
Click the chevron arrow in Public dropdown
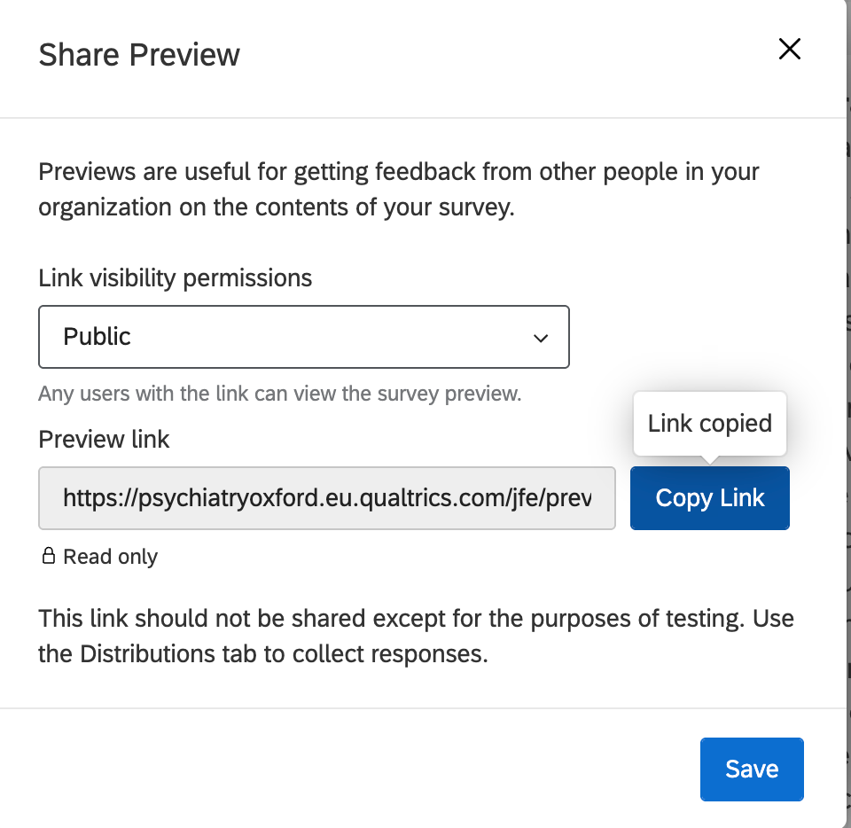pos(541,338)
